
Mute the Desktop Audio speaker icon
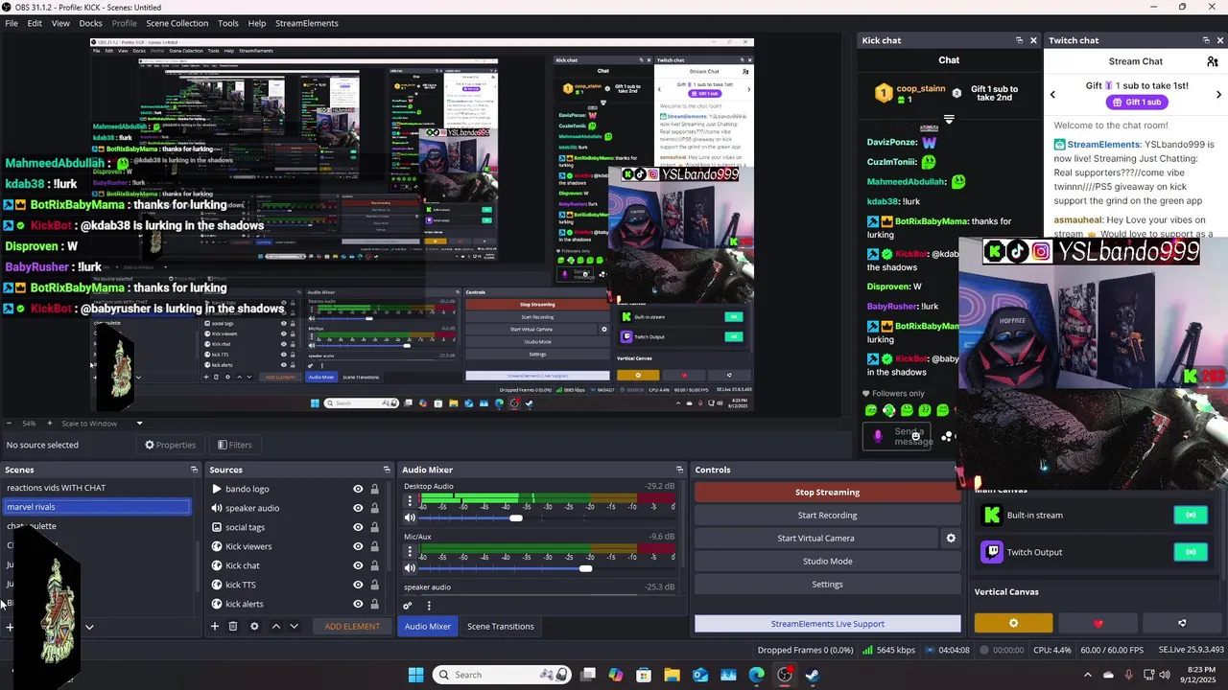[x=411, y=517]
